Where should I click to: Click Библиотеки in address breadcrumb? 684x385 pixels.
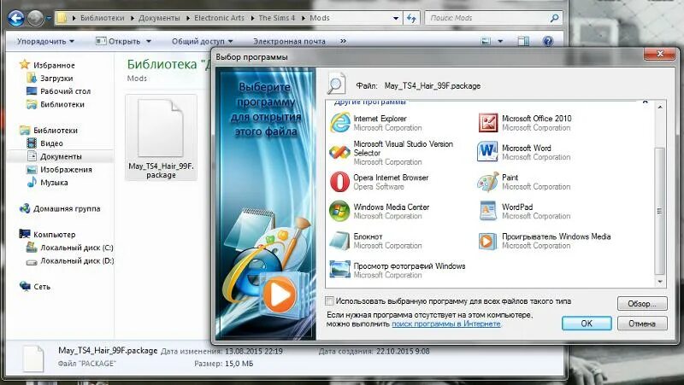tap(102, 18)
